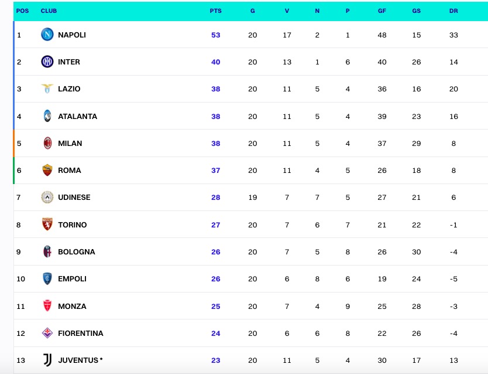Viewport: 488px width, 374px height.
Task: Open the EMPOLI team name link
Action: [72, 279]
